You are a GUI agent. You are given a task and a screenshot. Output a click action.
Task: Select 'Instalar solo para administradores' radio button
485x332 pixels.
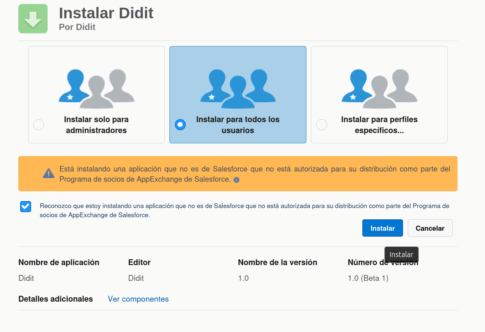coord(38,125)
